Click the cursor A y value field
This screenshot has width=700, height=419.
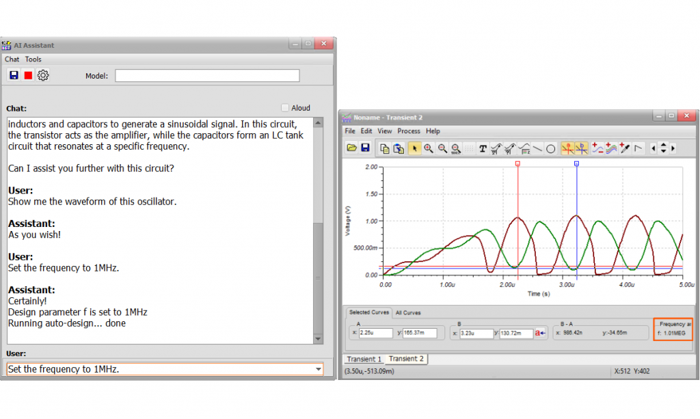(420, 333)
